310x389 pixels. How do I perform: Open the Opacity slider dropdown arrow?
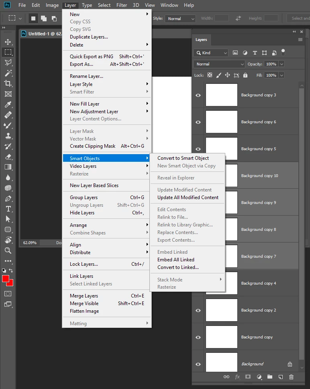(x=282, y=64)
